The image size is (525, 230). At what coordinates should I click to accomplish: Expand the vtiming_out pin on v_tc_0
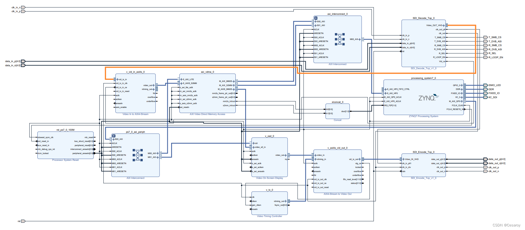point(286,201)
